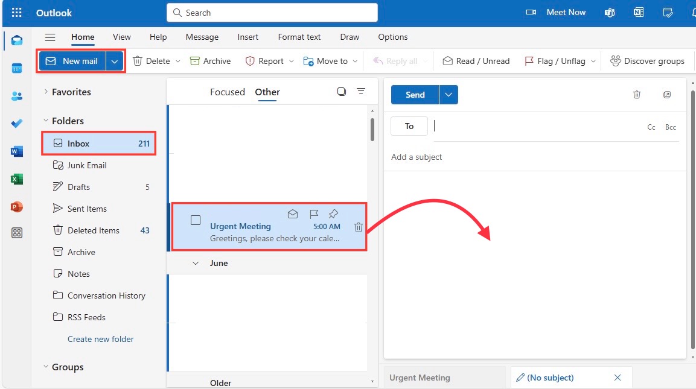Click the search magnifier icon

click(x=177, y=13)
